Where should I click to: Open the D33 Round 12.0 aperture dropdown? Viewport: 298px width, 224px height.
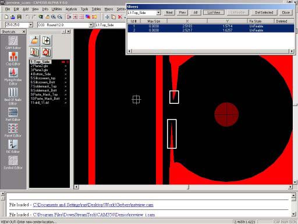click(x=91, y=25)
